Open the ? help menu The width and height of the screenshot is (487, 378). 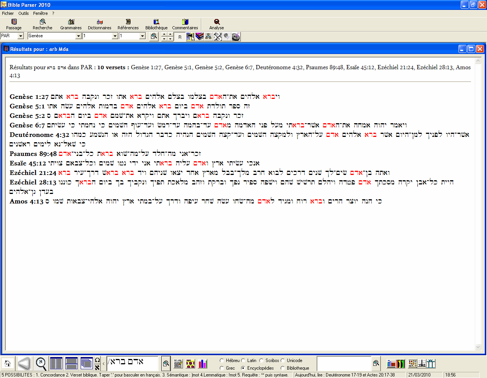53,13
